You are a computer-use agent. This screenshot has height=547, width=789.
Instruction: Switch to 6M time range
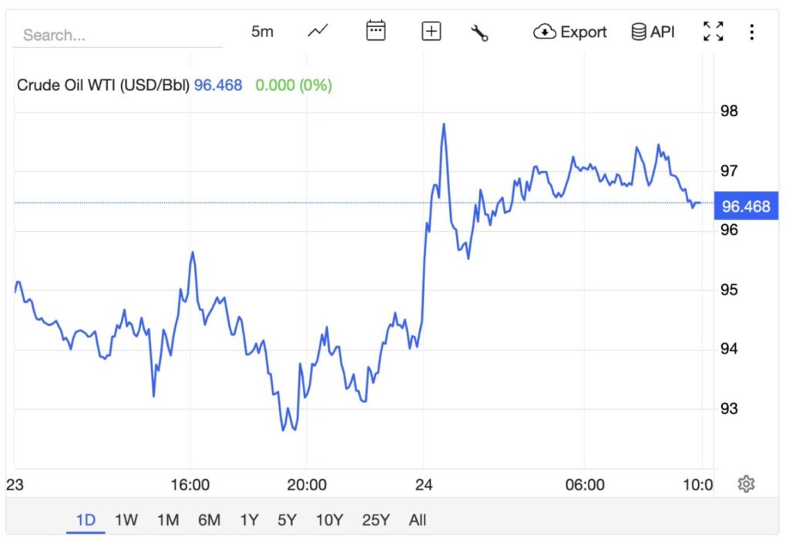(209, 520)
